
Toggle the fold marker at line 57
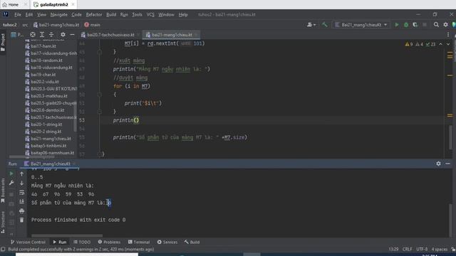click(x=100, y=154)
